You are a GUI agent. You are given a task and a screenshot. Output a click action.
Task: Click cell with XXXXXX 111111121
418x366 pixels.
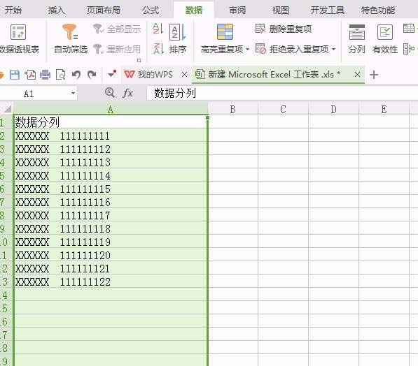pyautogui.click(x=111, y=268)
